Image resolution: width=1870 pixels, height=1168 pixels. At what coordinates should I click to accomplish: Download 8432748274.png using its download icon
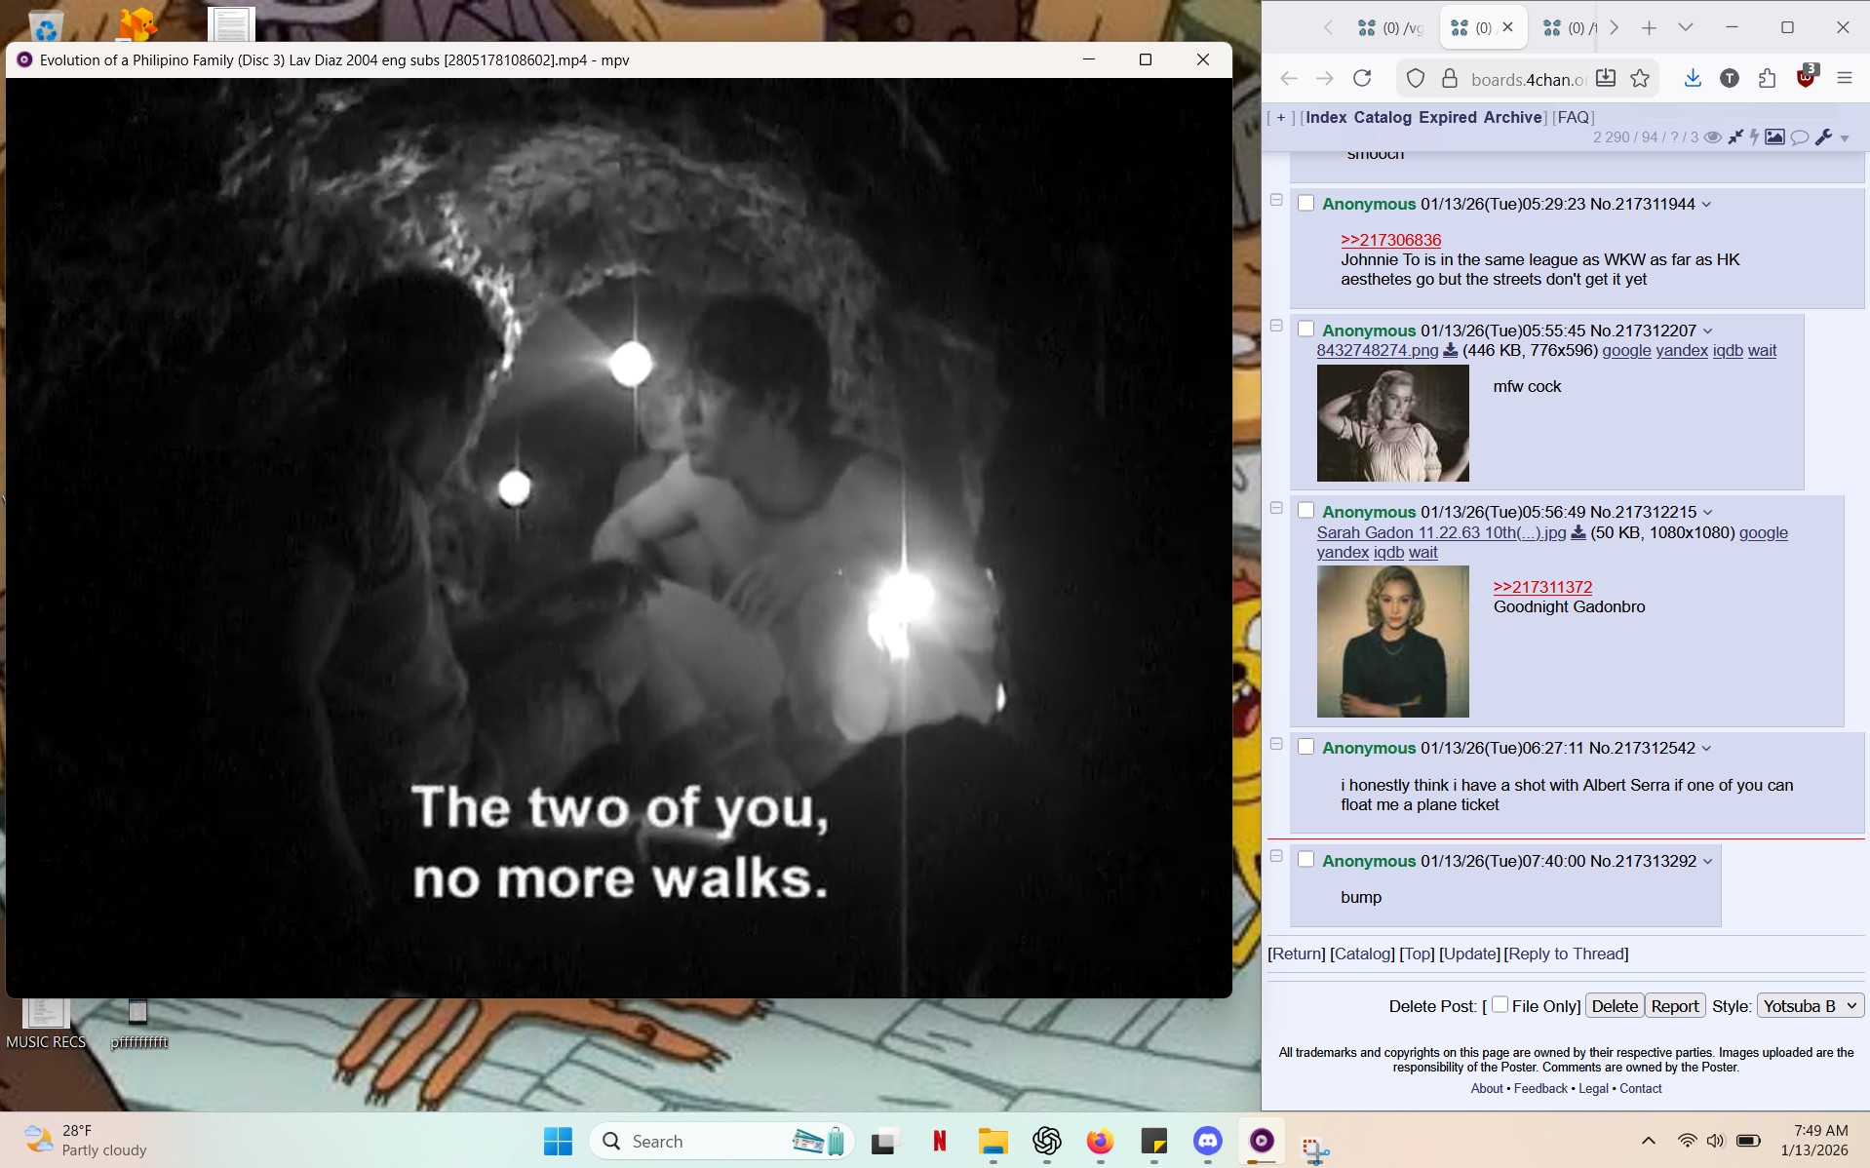point(1450,351)
